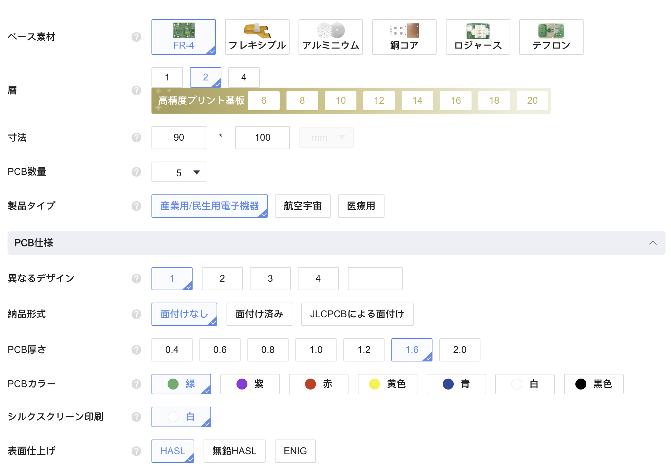Click help icon next to PCB数量
Image resolution: width=671 pixels, height=471 pixels.
click(136, 172)
